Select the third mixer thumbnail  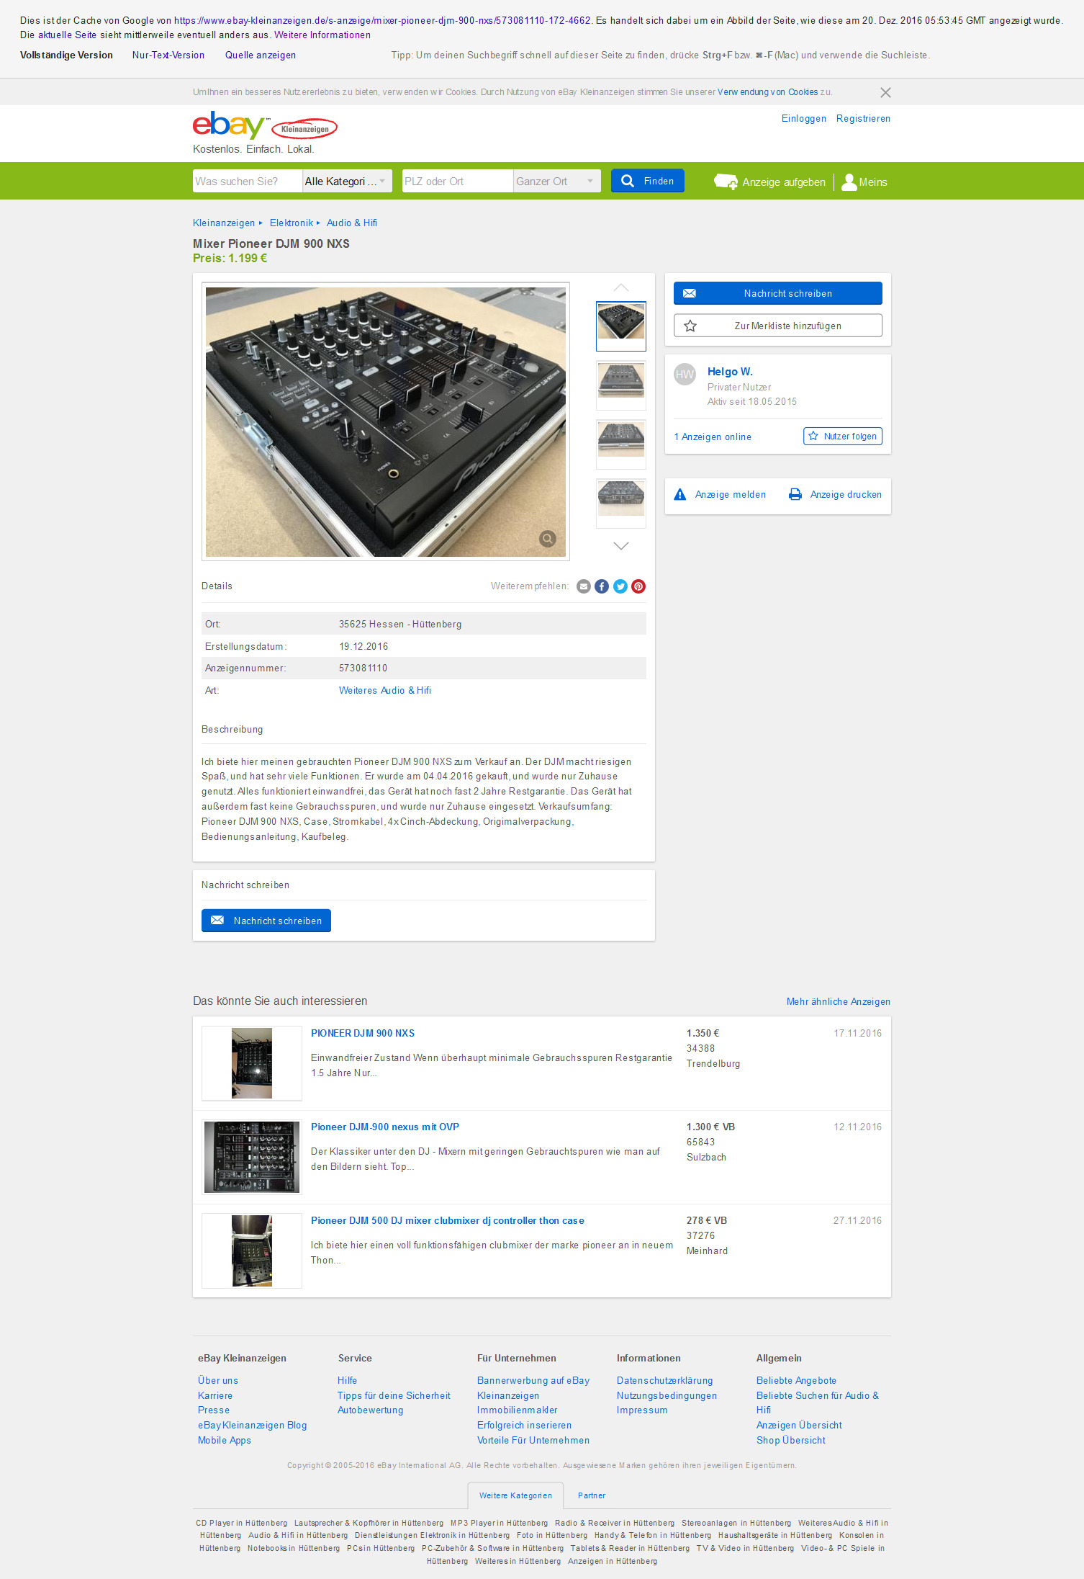click(621, 444)
